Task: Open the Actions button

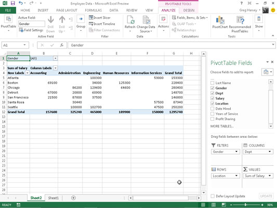Action: tap(163, 24)
